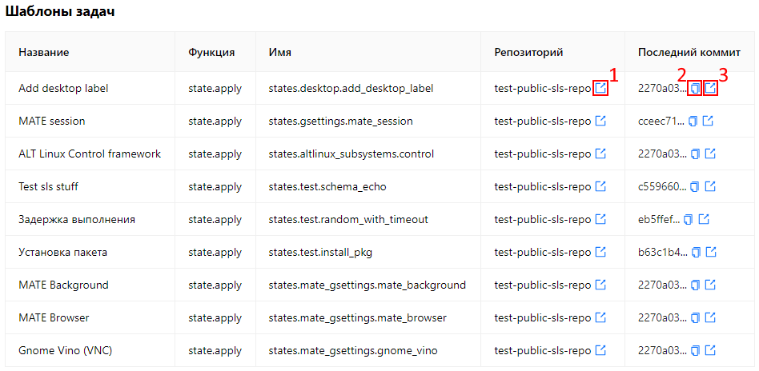Copy commit hash cceec71 of MATE session
The image size is (759, 371).
693,121
